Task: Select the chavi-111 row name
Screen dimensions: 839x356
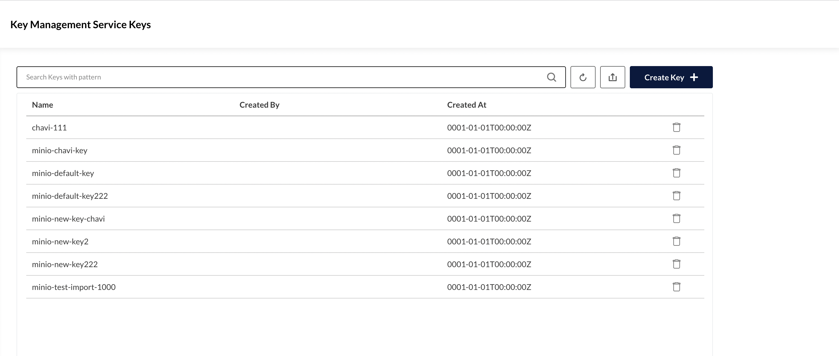Action: click(49, 128)
